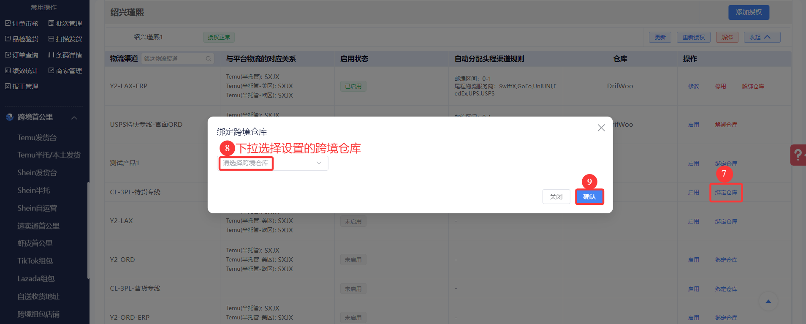Click the 关闭 button in the dialog
Viewport: 806px width, 324px height.
(556, 197)
